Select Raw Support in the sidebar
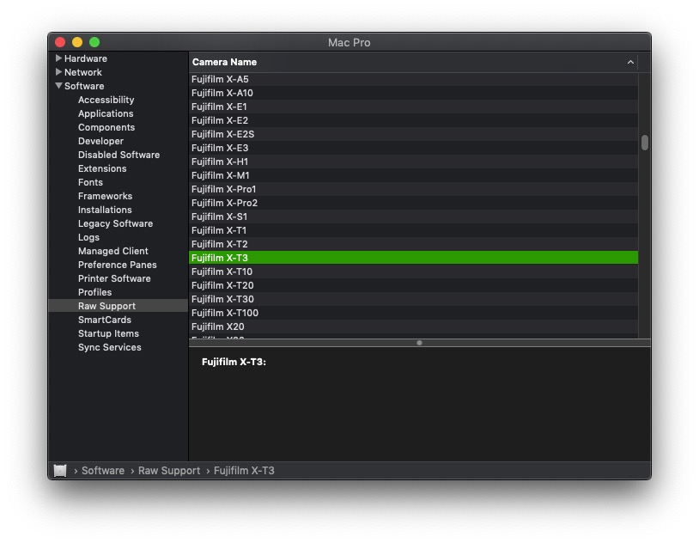 (107, 306)
